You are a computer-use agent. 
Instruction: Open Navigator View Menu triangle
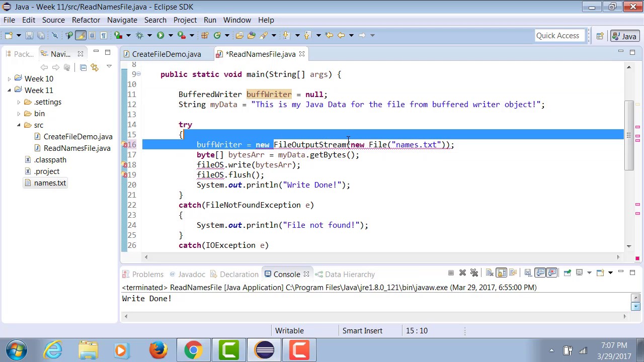109,67
